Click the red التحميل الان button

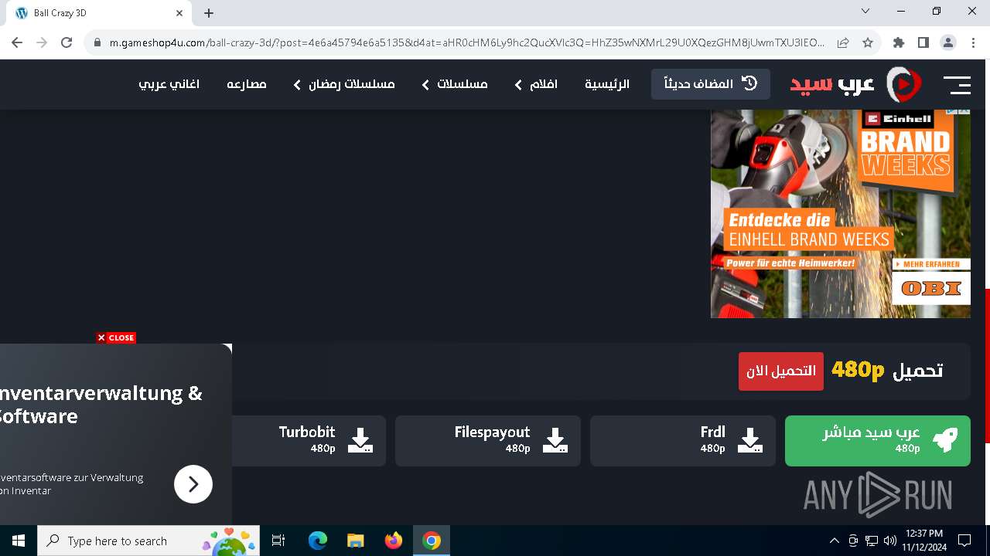(781, 371)
